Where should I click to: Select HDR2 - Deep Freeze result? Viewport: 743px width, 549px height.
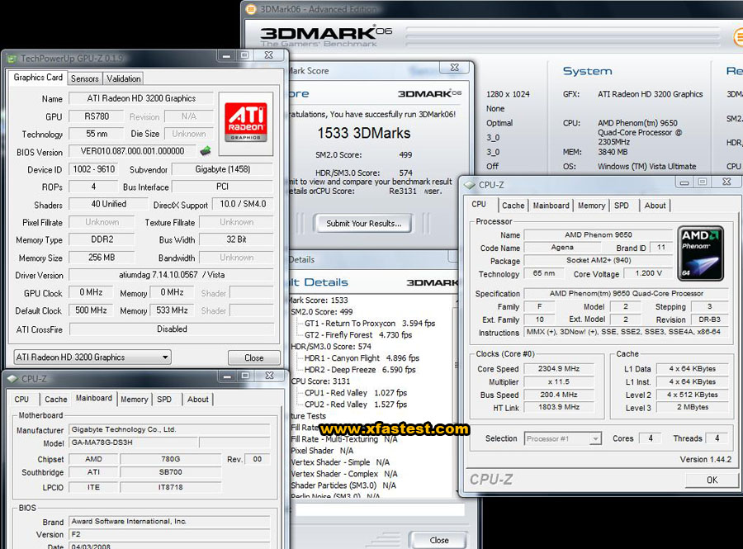pyautogui.click(x=360, y=370)
